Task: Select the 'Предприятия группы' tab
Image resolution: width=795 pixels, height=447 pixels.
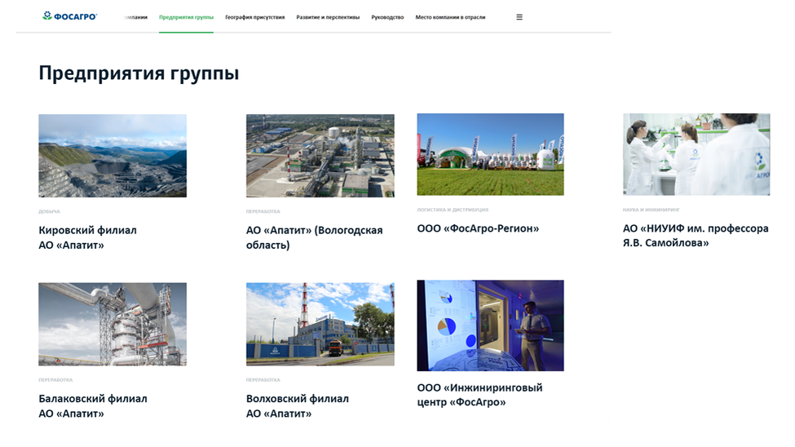Action: (186, 17)
